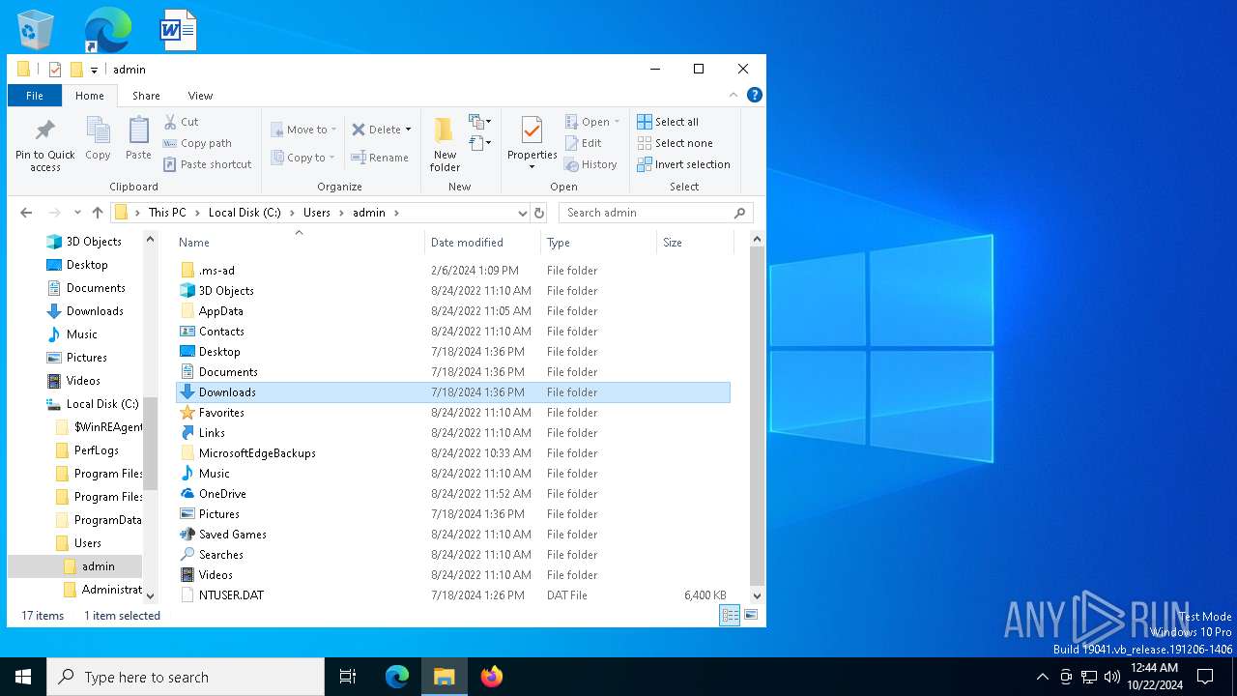Click the History command in ribbon
Screen dimensions: 1237x696
590,164
